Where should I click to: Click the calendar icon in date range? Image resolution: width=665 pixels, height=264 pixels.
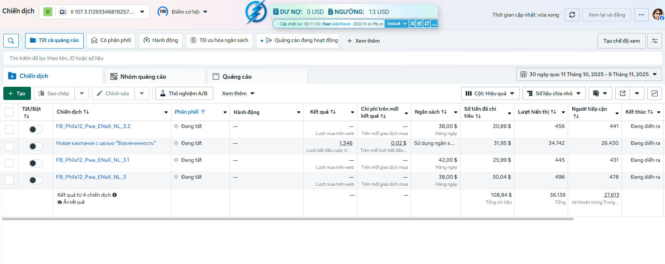click(523, 74)
